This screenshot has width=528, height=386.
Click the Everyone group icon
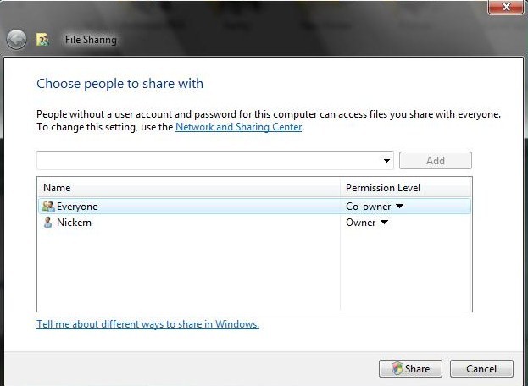click(48, 206)
